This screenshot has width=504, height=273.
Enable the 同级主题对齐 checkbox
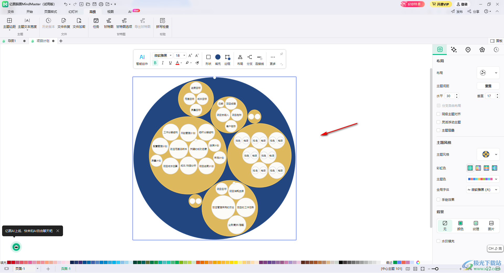pyautogui.click(x=438, y=114)
